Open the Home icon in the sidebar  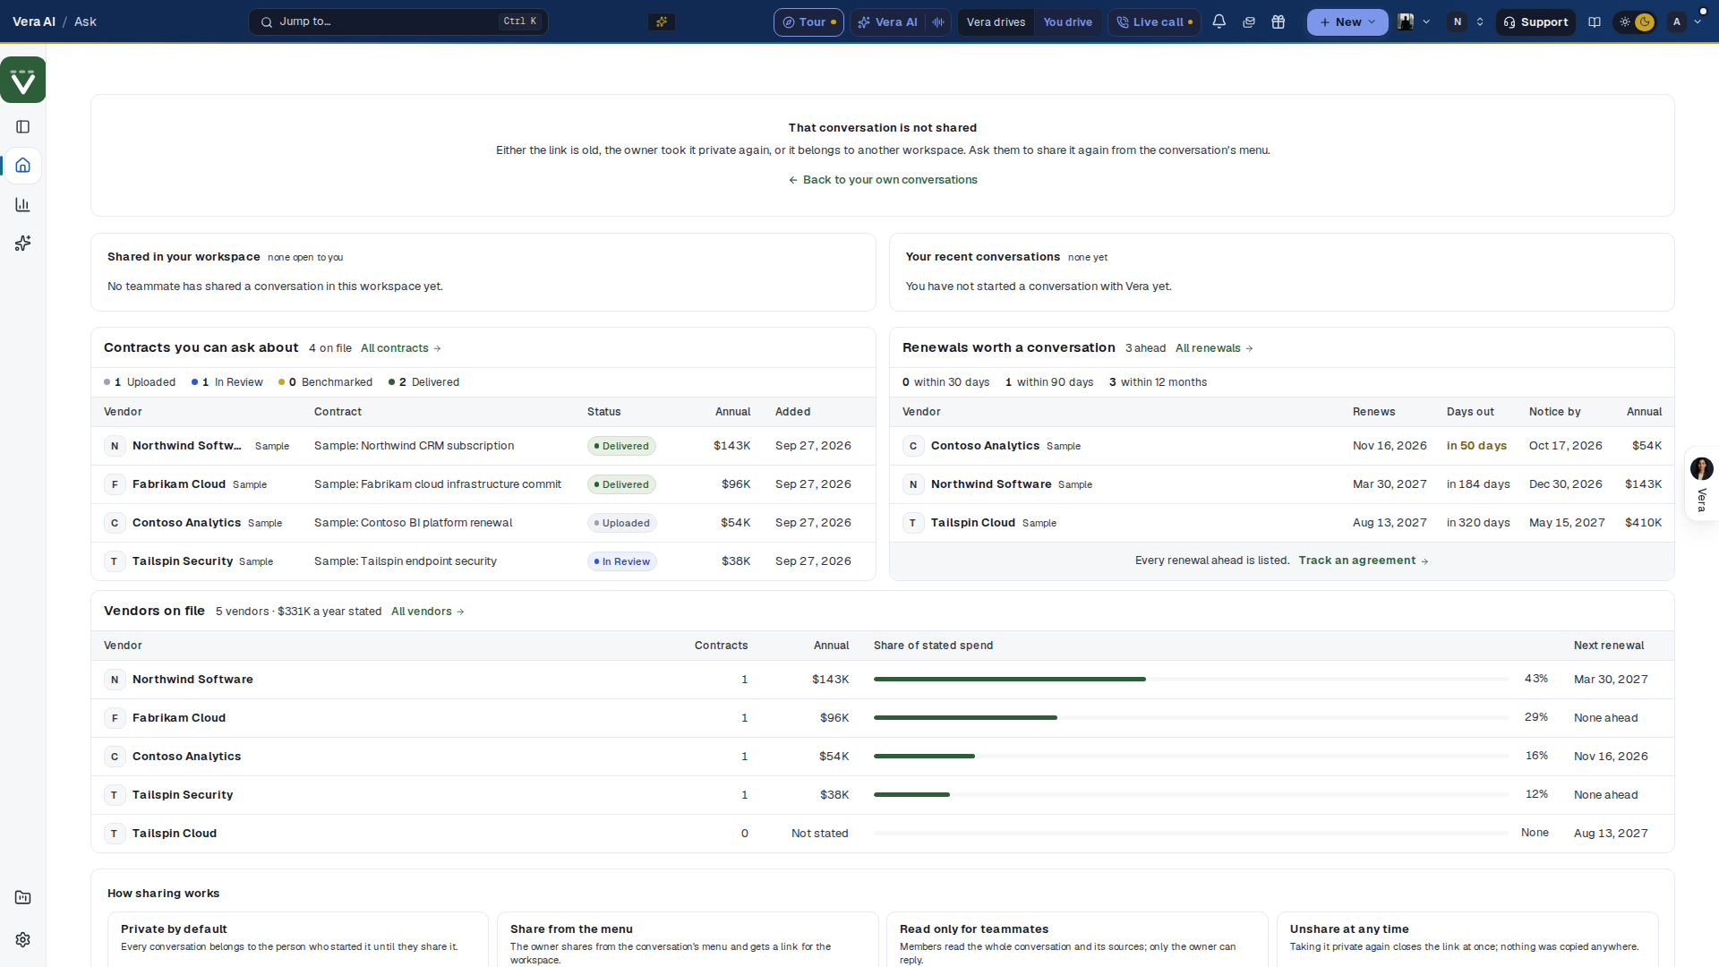[x=23, y=166]
